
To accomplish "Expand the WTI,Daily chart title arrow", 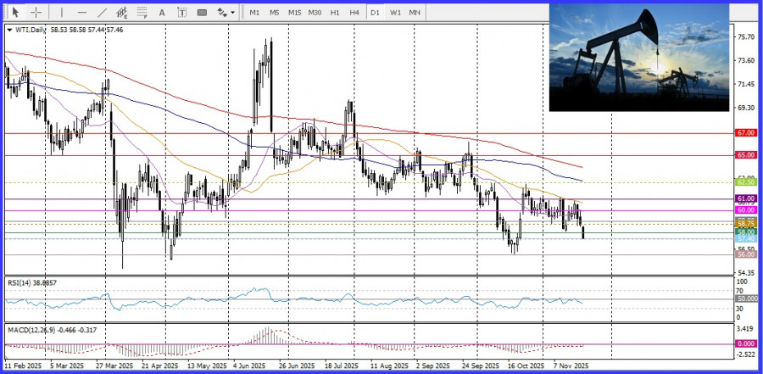I will point(9,30).
